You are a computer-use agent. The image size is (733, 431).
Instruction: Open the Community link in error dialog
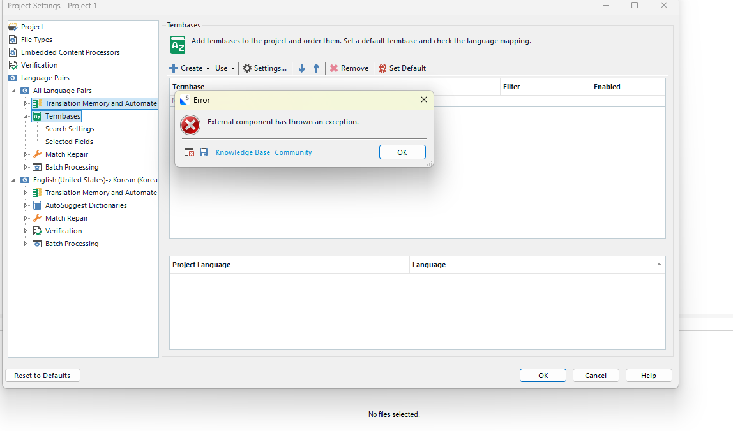coord(293,152)
